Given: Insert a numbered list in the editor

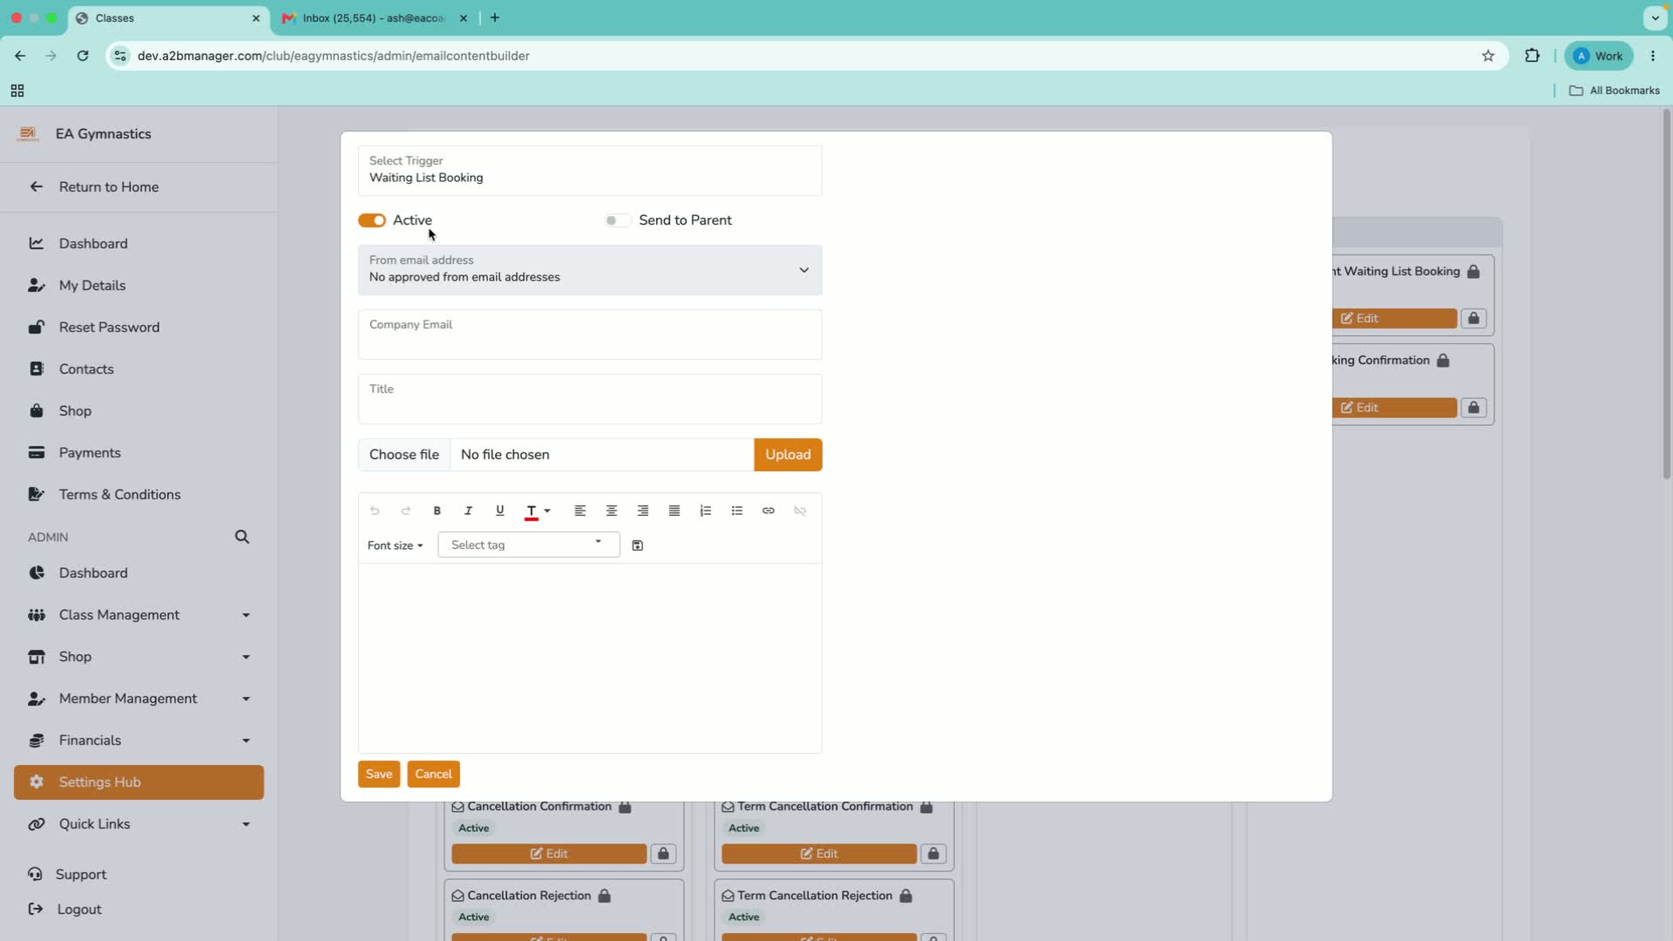Looking at the screenshot, I should tap(706, 511).
